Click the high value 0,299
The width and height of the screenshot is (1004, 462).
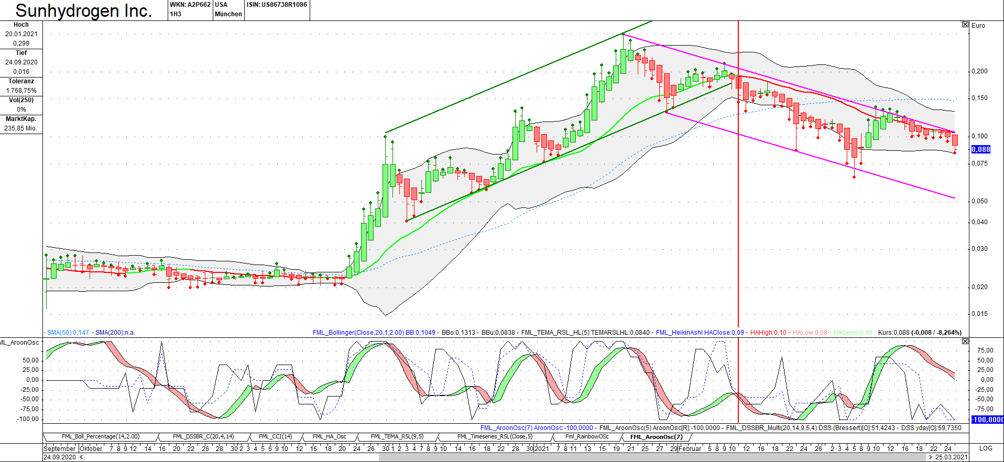click(21, 43)
